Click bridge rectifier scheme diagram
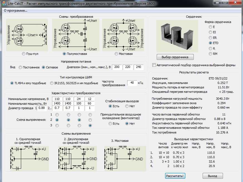This screenshot has width=243, height=182. pyautogui.click(x=125, y=158)
